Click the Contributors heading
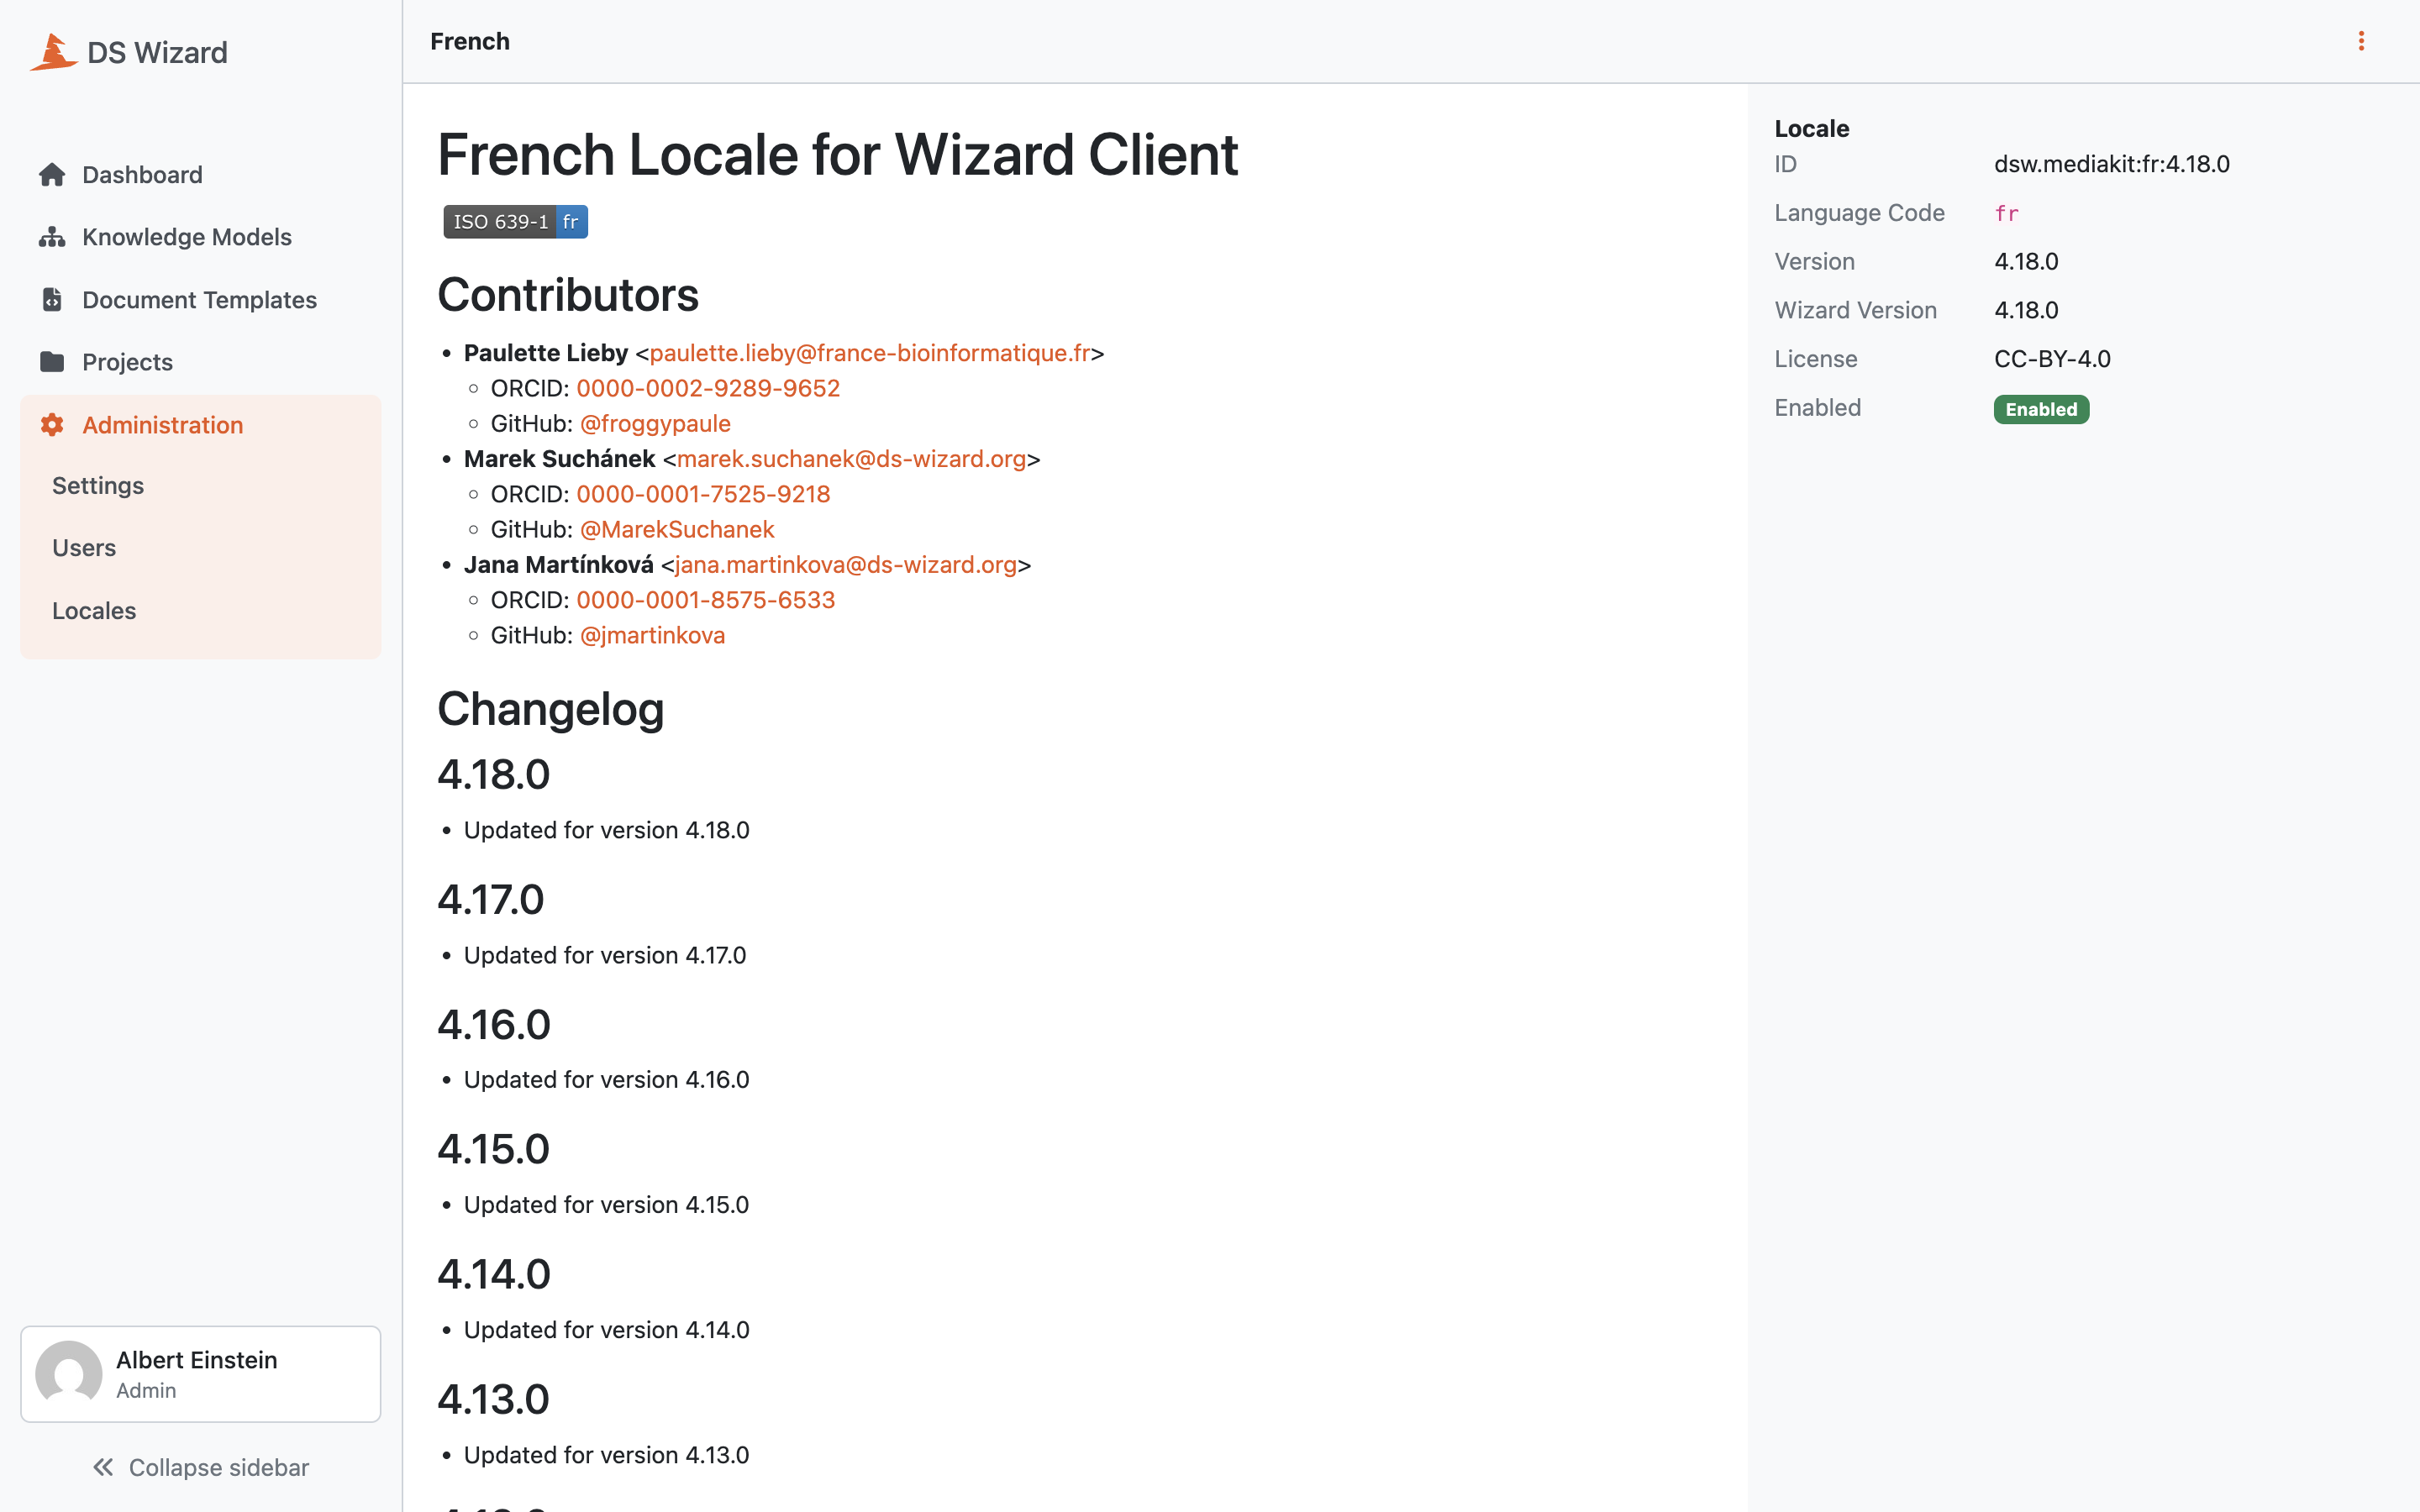 (568, 295)
